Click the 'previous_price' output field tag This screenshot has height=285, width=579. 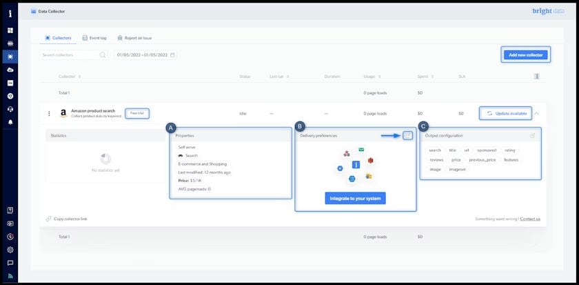point(482,160)
